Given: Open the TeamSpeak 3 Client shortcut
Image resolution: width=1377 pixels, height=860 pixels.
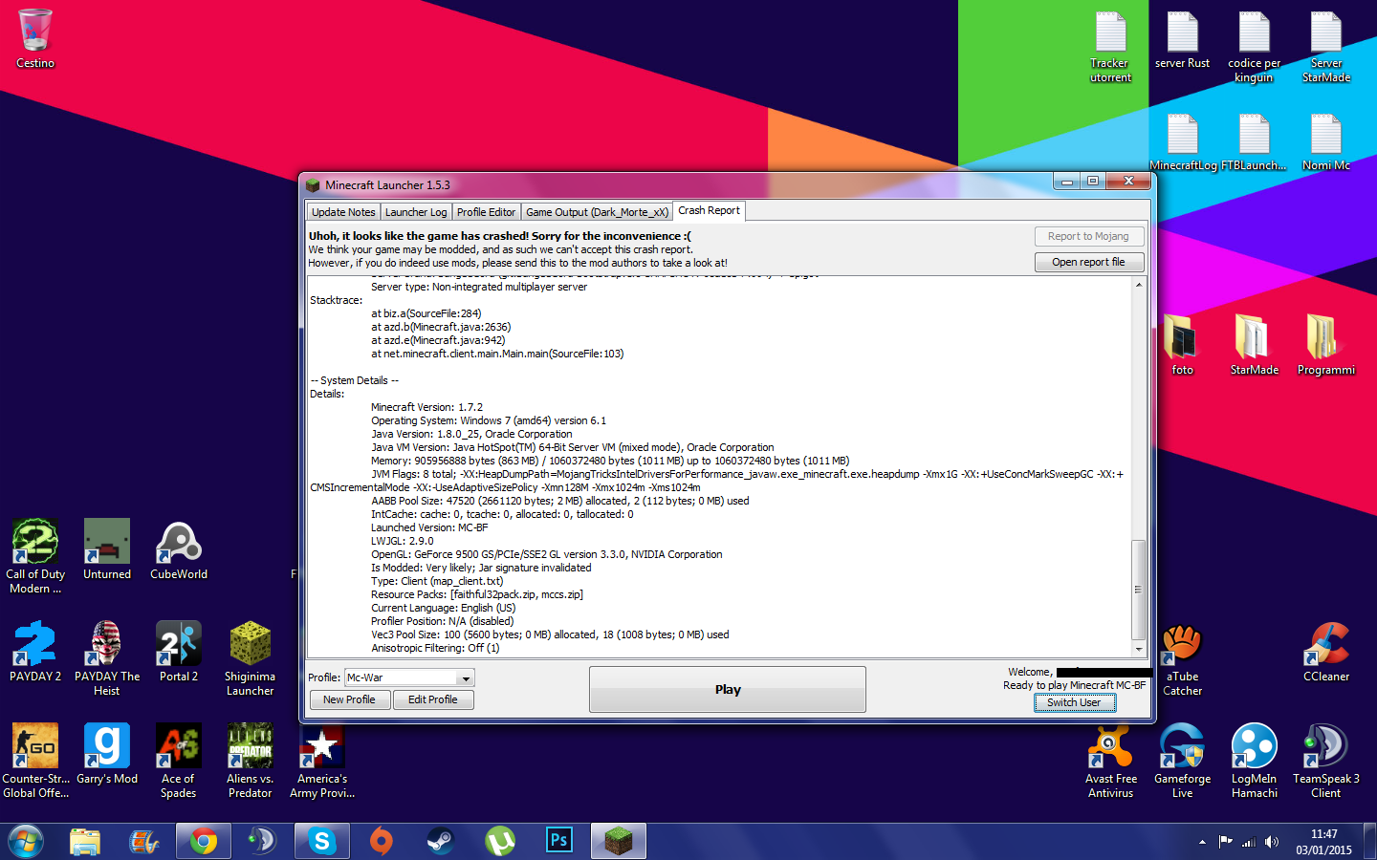Looking at the screenshot, I should coord(1325,747).
